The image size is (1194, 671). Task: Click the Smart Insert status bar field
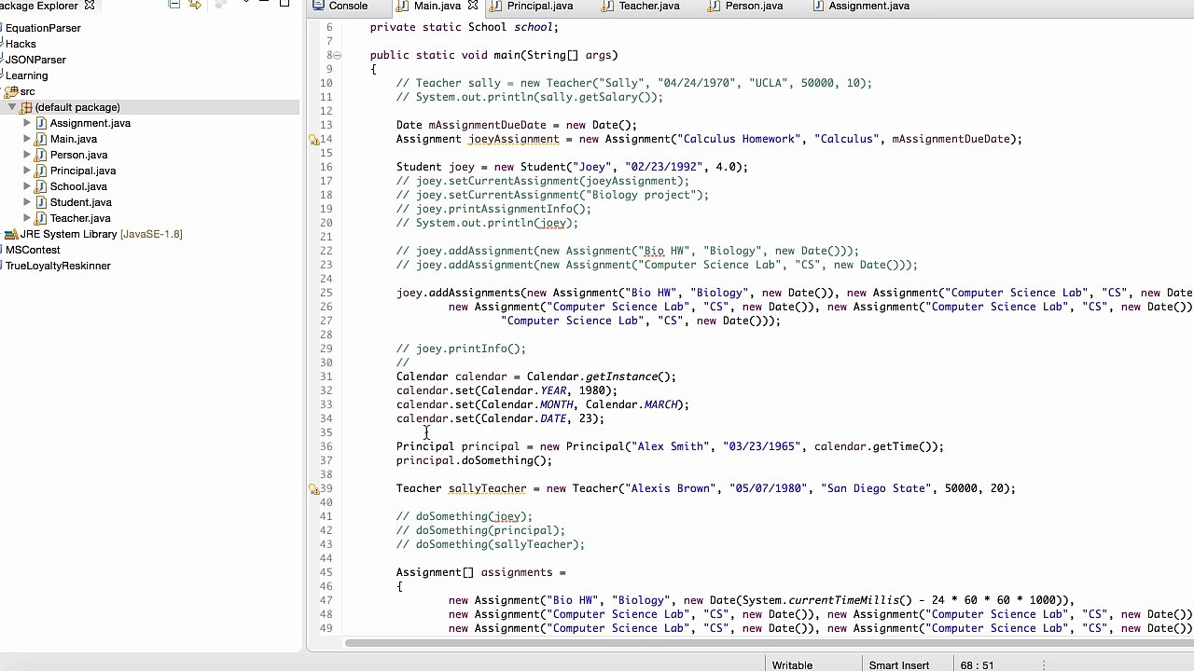[x=898, y=665]
